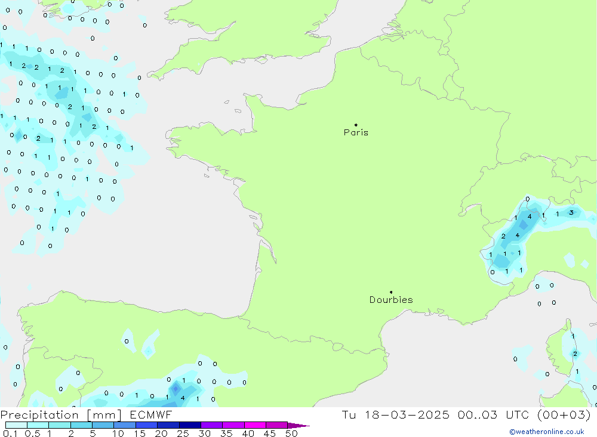Pick the 35–40 mm legend swatch
Image resolution: width=597 pixels, height=437 pixels.
(233, 425)
